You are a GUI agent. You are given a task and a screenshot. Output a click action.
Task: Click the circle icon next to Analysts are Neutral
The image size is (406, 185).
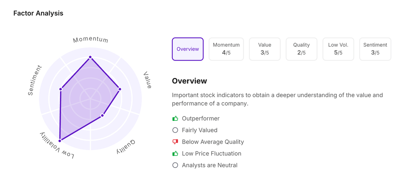[x=175, y=165]
